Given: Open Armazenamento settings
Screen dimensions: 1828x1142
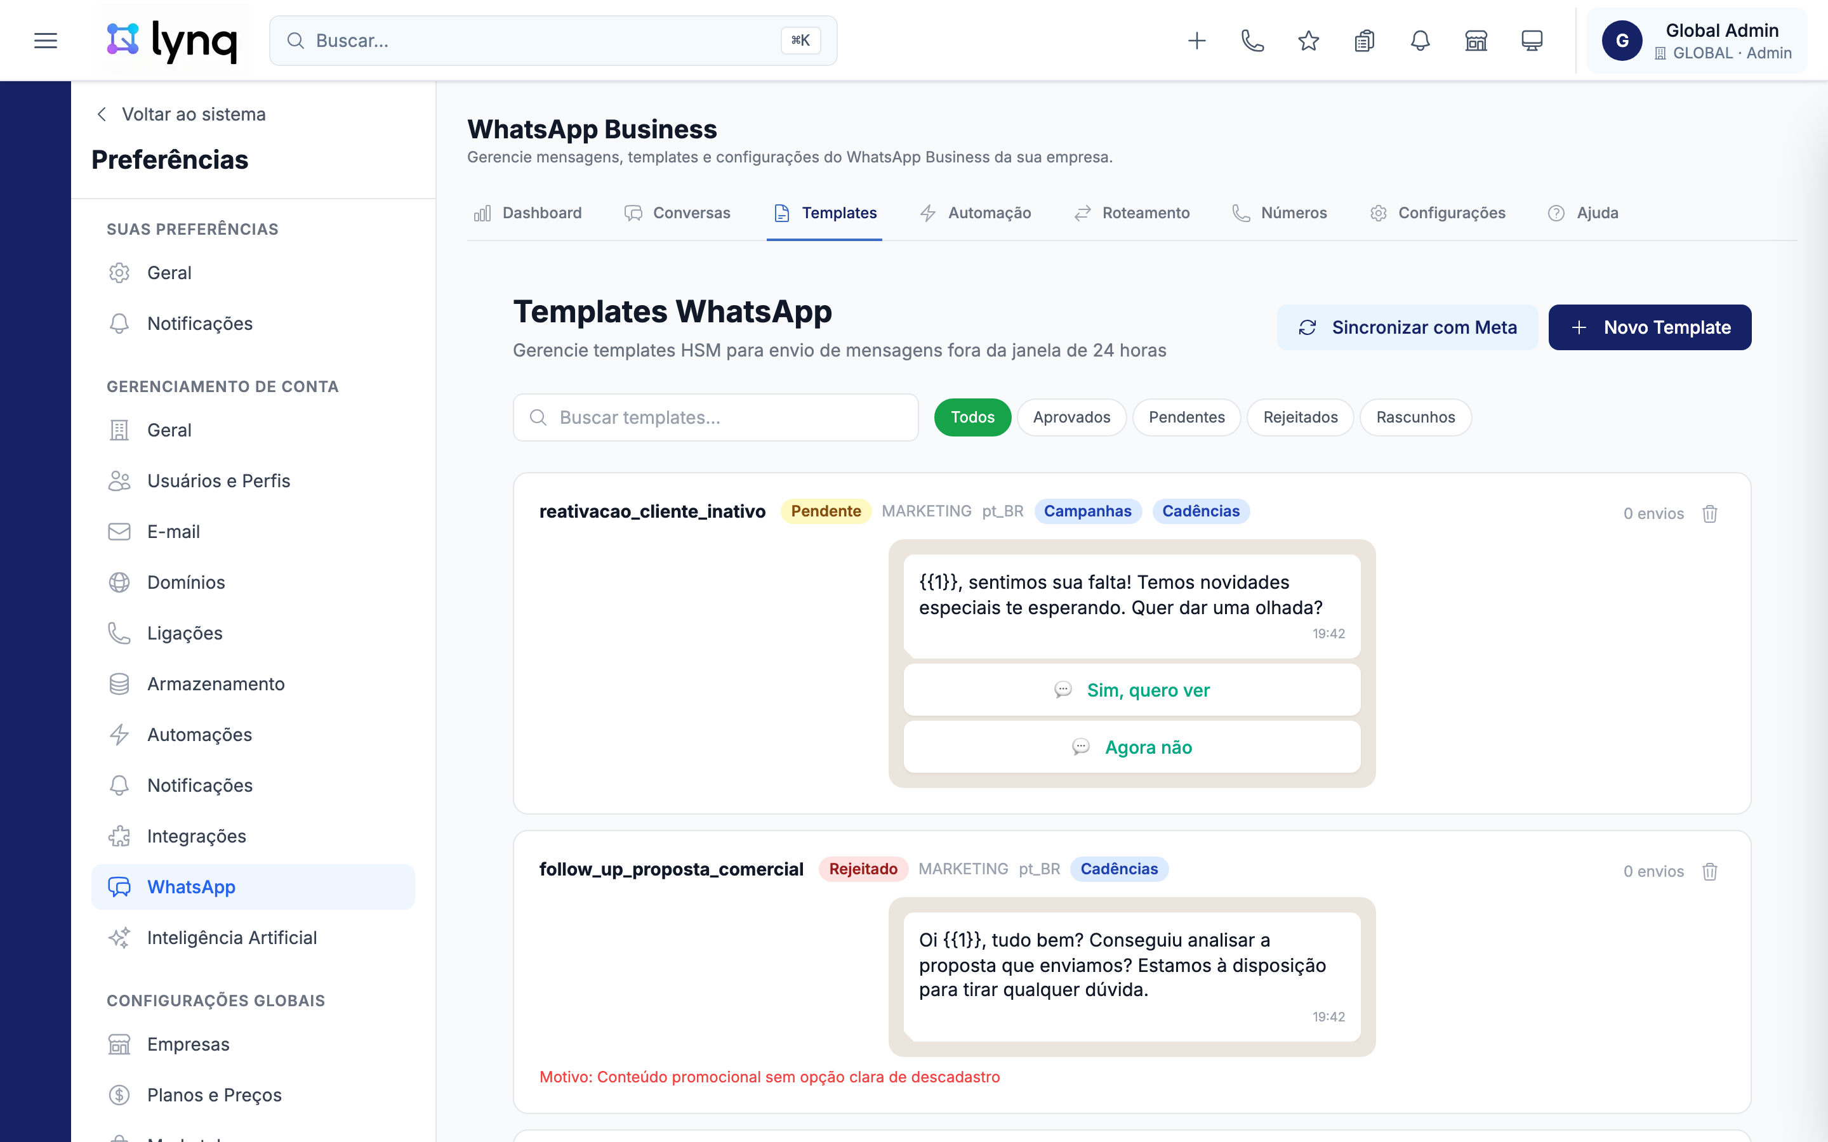Looking at the screenshot, I should (x=253, y=683).
